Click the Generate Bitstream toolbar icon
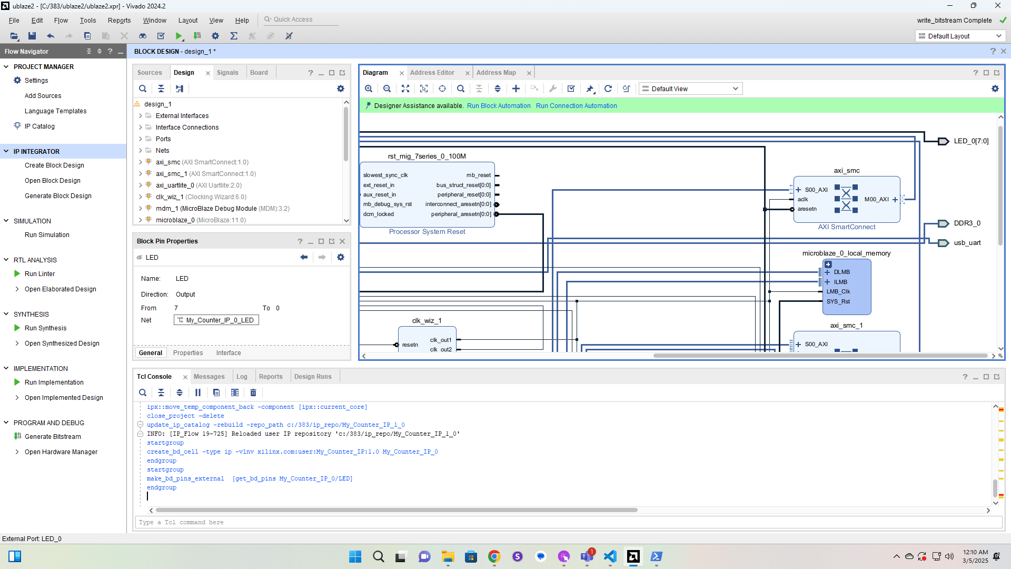Image resolution: width=1011 pixels, height=569 pixels. click(x=197, y=36)
